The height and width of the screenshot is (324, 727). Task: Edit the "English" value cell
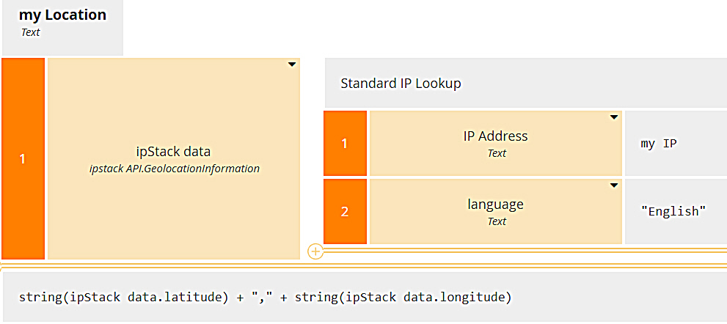(x=673, y=212)
